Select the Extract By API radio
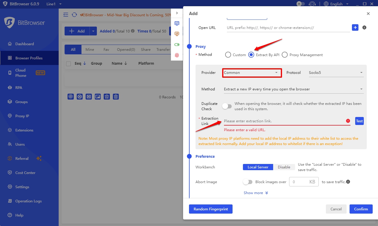 click(251, 55)
